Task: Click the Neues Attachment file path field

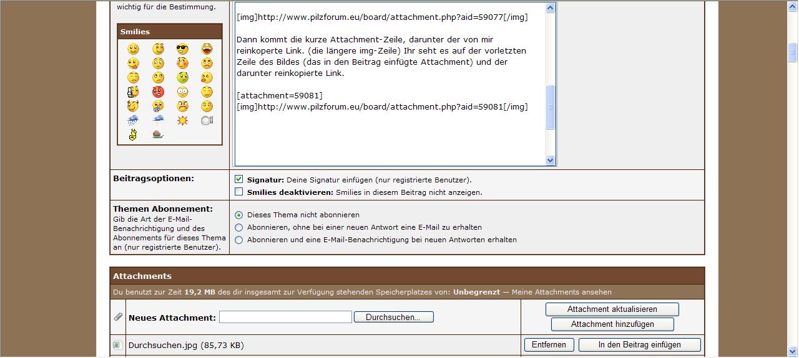Action: [x=285, y=317]
